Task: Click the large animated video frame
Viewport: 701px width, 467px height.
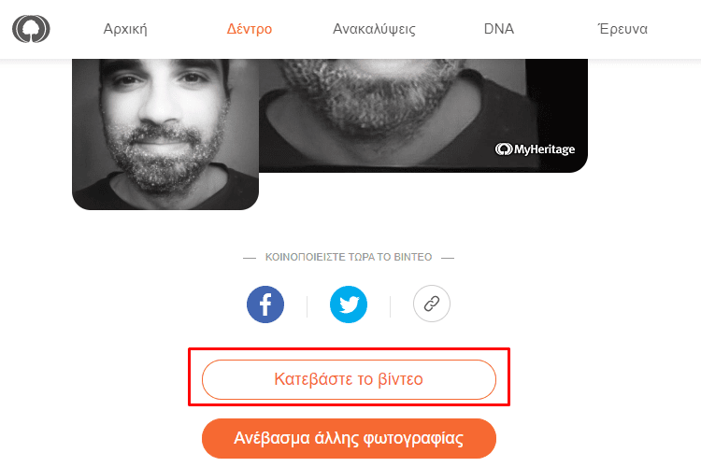Action: (422, 115)
